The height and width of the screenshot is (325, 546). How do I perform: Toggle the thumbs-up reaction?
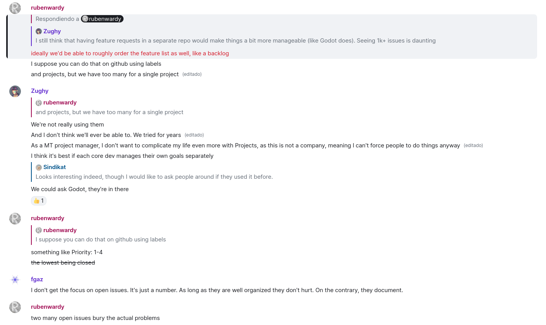(x=39, y=201)
